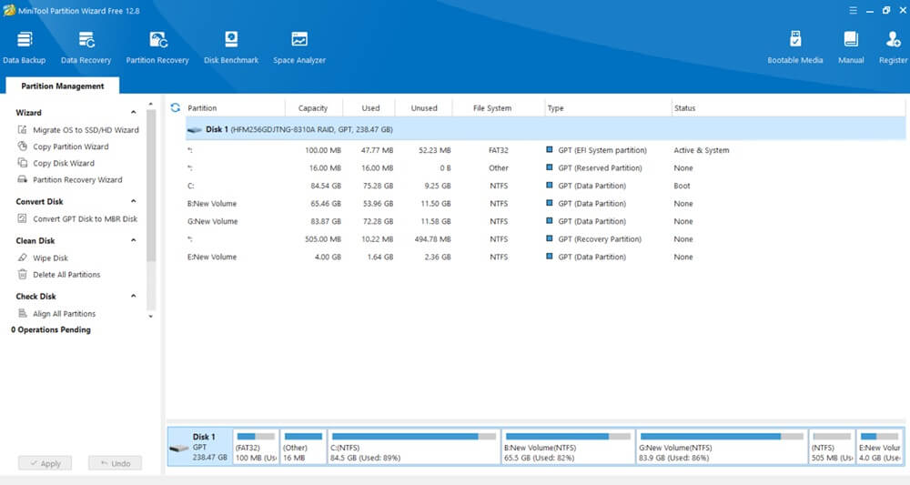Select the 100.00 MB FAT32 EFI partition row
Image resolution: width=910 pixels, height=485 pixels.
[545, 150]
